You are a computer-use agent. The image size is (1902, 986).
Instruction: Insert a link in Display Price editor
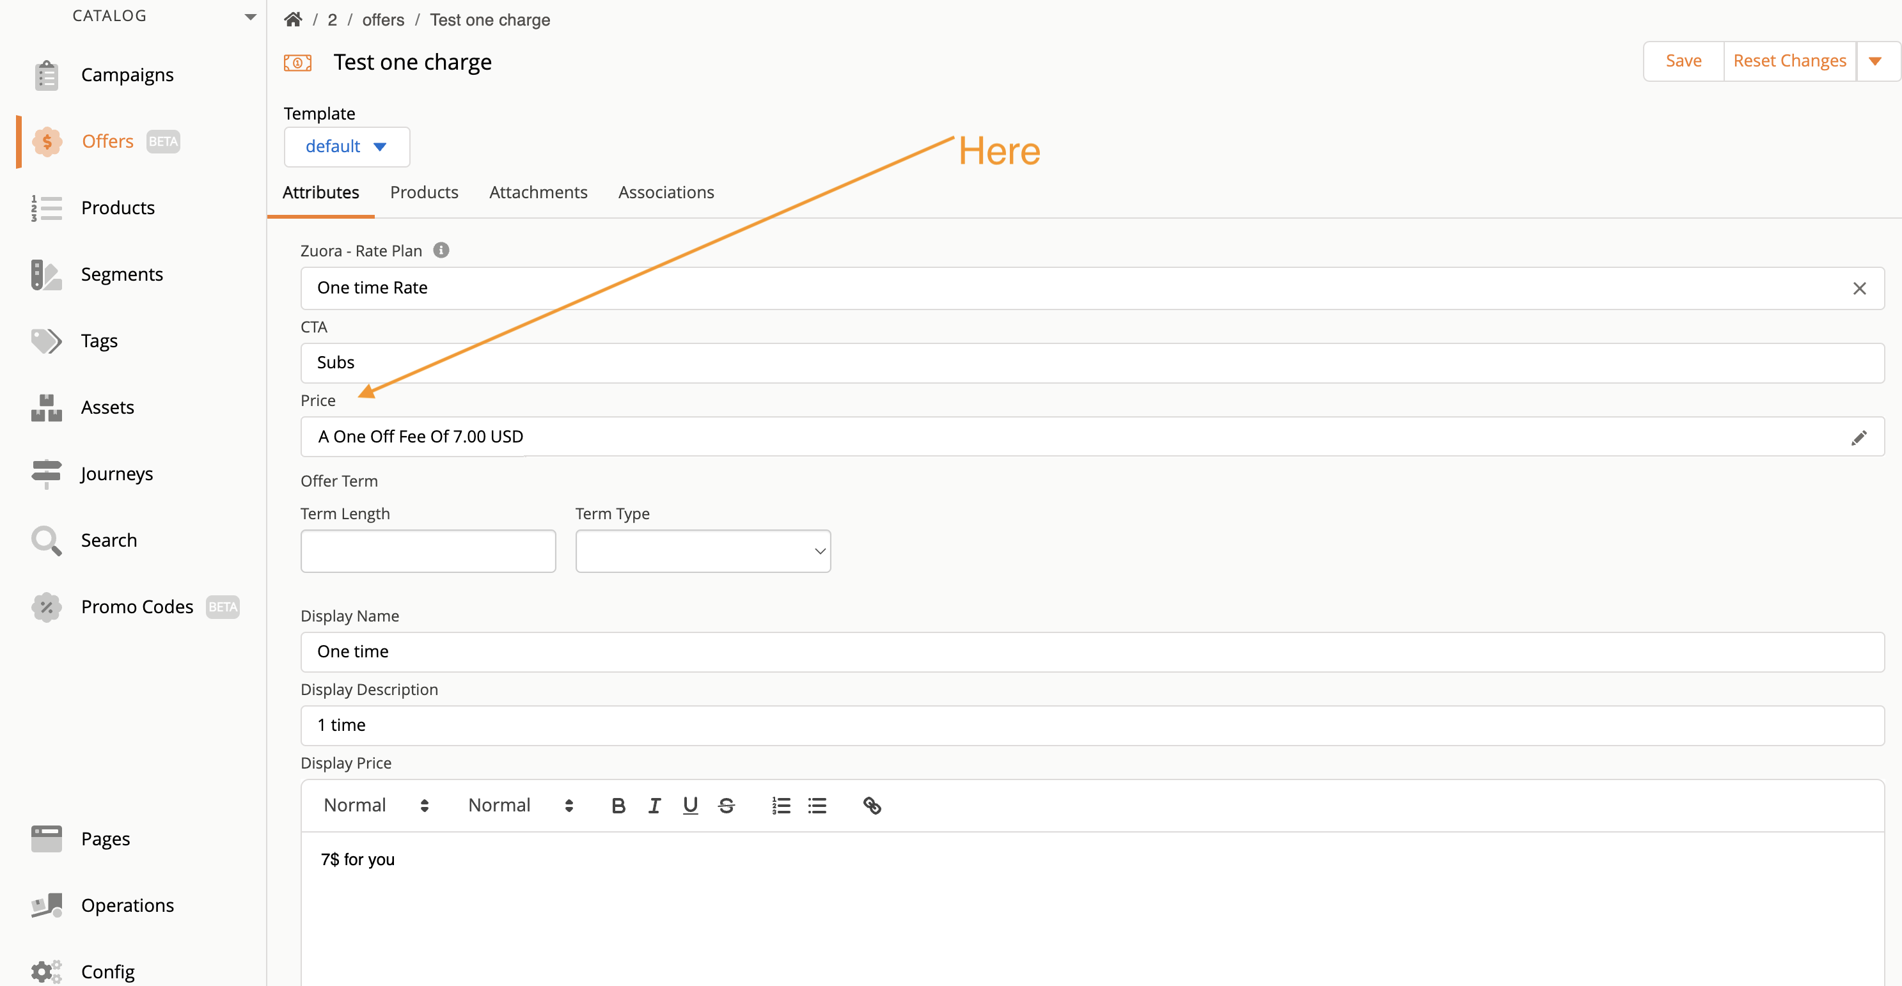tap(871, 805)
